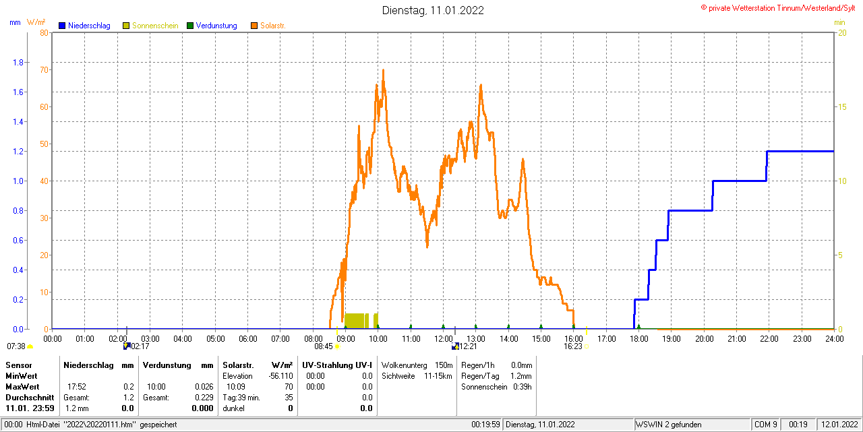The width and height of the screenshot is (863, 432).
Task: Click the private Wetterstation Tinnum copyright text
Action: 779,7
